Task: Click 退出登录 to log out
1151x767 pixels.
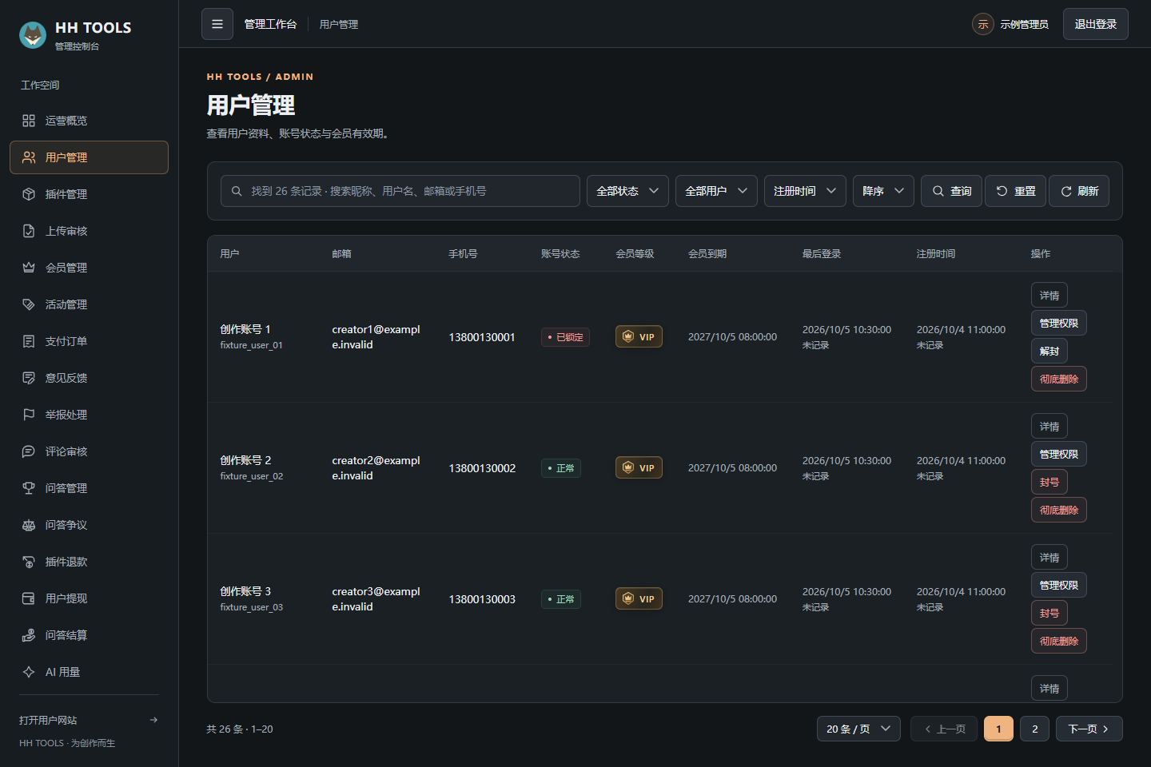Action: pos(1096,24)
